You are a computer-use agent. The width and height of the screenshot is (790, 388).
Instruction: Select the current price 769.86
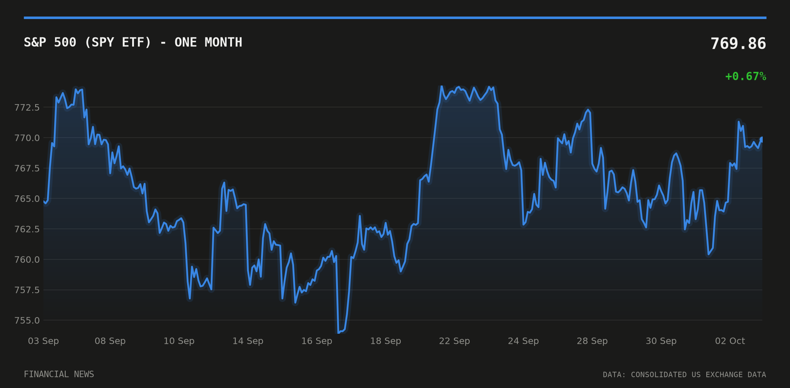click(x=738, y=44)
